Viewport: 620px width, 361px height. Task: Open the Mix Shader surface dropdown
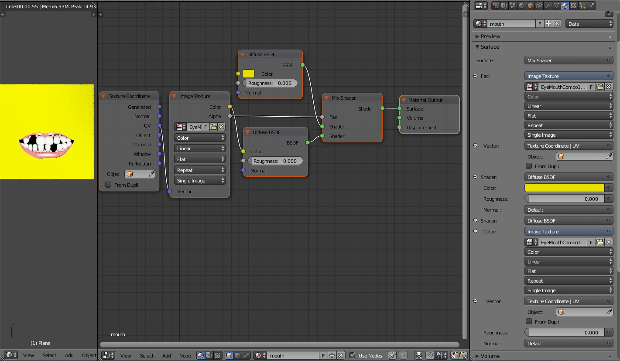click(569, 60)
